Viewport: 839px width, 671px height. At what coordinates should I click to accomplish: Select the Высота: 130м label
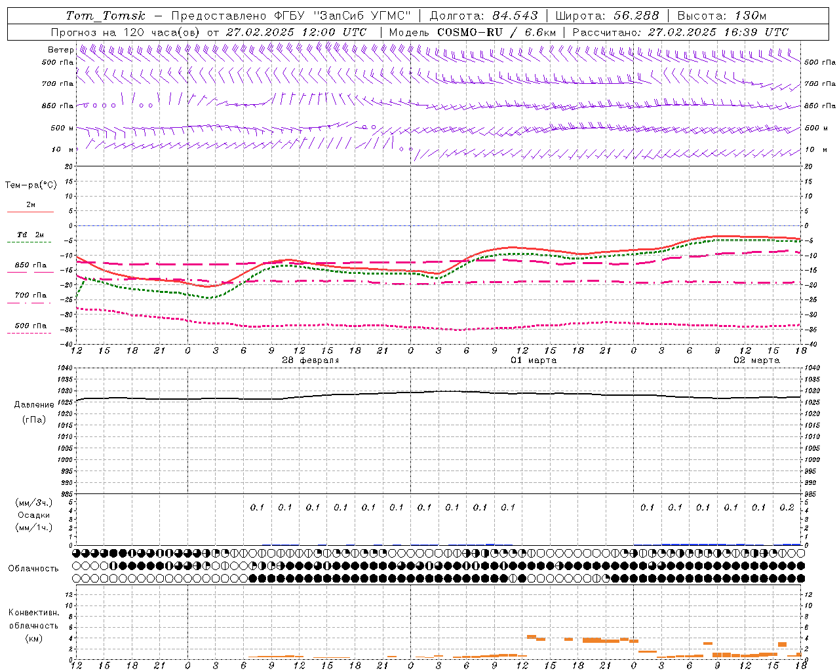pyautogui.click(x=722, y=16)
